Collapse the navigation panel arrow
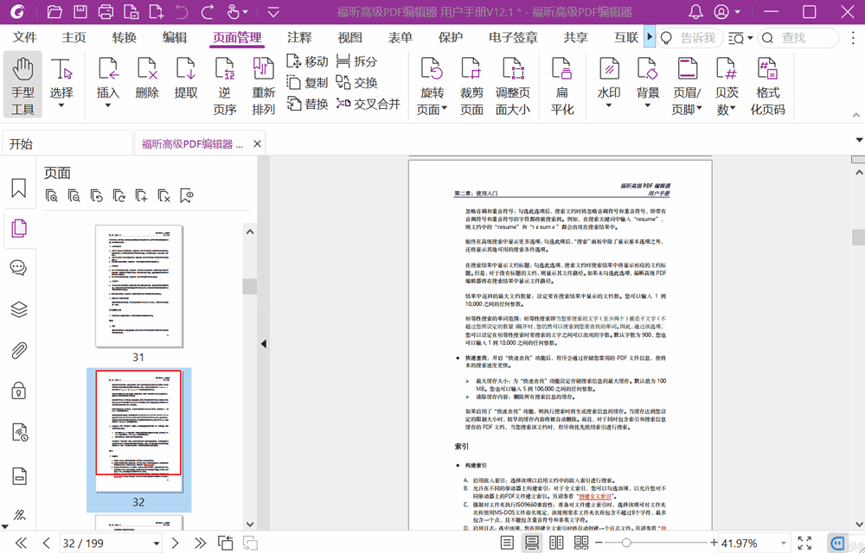Image resolution: width=865 pixels, height=553 pixels. [264, 344]
